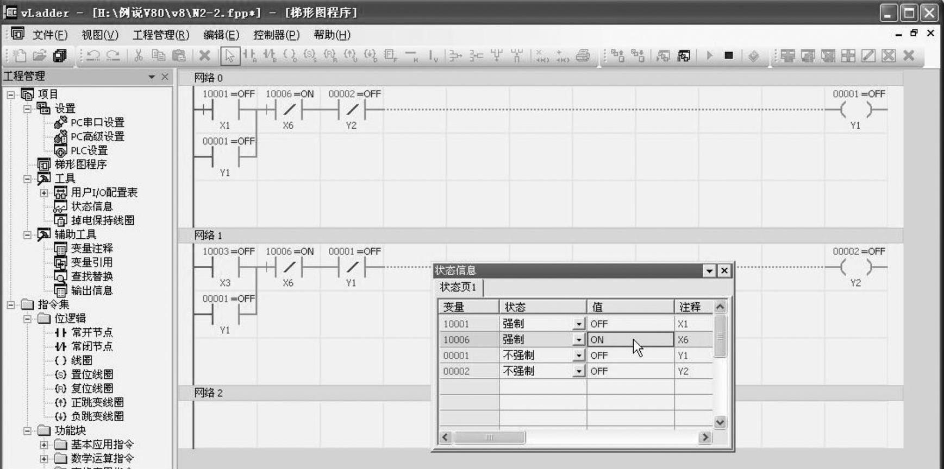Click the 网络 2 header label
The width and height of the screenshot is (944, 469).
pyautogui.click(x=209, y=392)
